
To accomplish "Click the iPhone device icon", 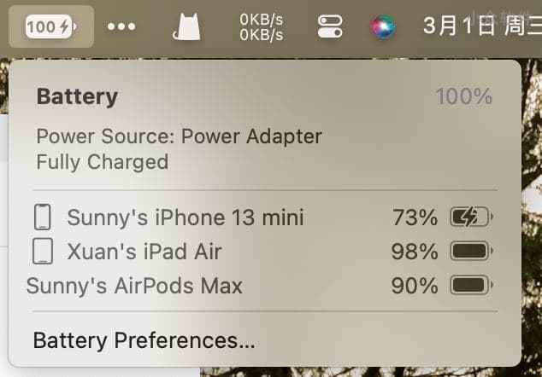I will pyautogui.click(x=43, y=217).
